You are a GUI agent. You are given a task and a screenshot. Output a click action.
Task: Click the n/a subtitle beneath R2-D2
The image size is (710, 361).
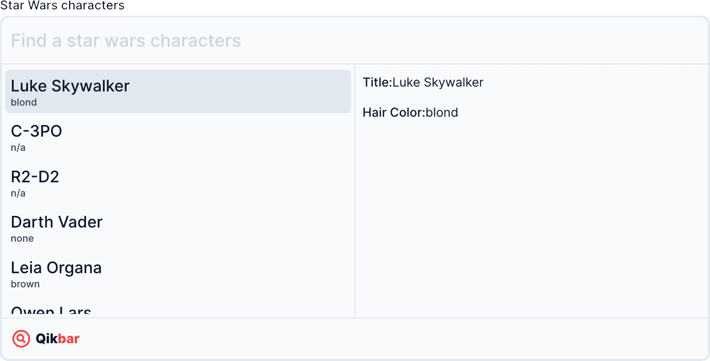point(18,193)
